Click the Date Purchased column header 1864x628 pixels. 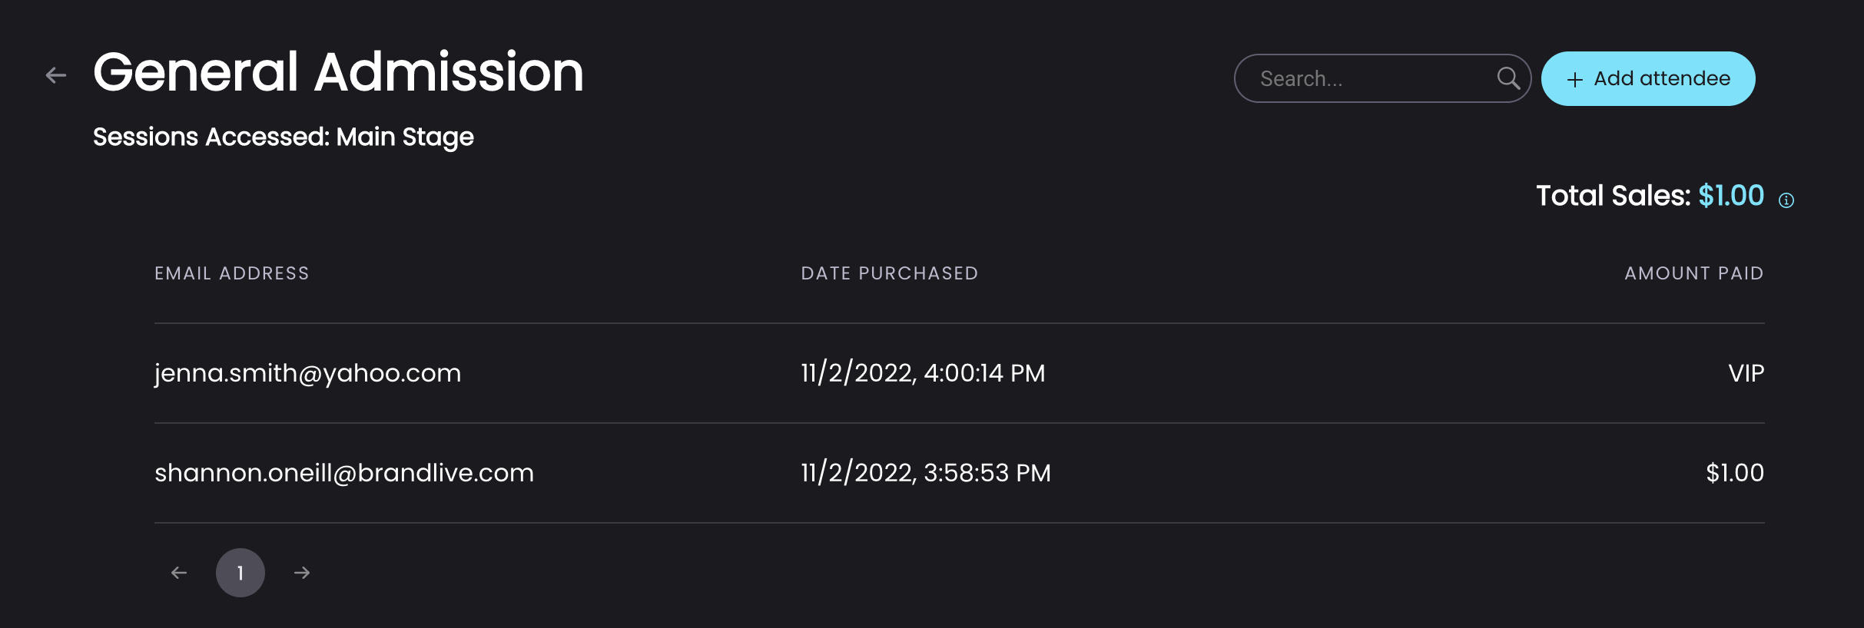tap(890, 273)
